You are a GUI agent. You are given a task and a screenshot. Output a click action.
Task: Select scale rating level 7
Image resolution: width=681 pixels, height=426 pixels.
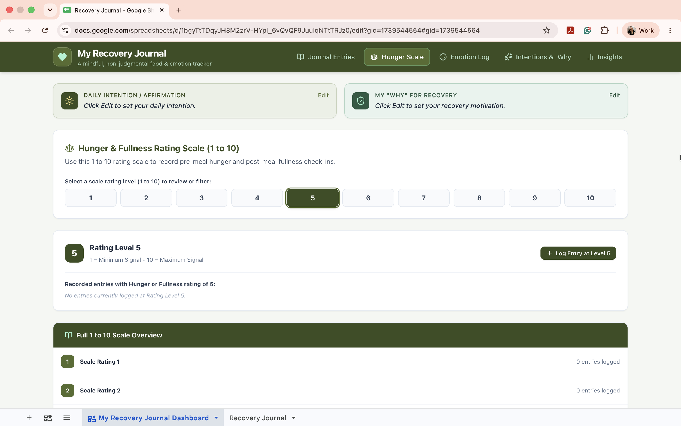(424, 198)
